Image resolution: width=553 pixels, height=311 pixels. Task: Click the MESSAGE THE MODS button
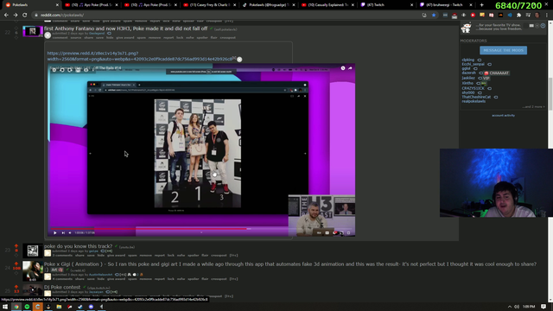pyautogui.click(x=503, y=50)
